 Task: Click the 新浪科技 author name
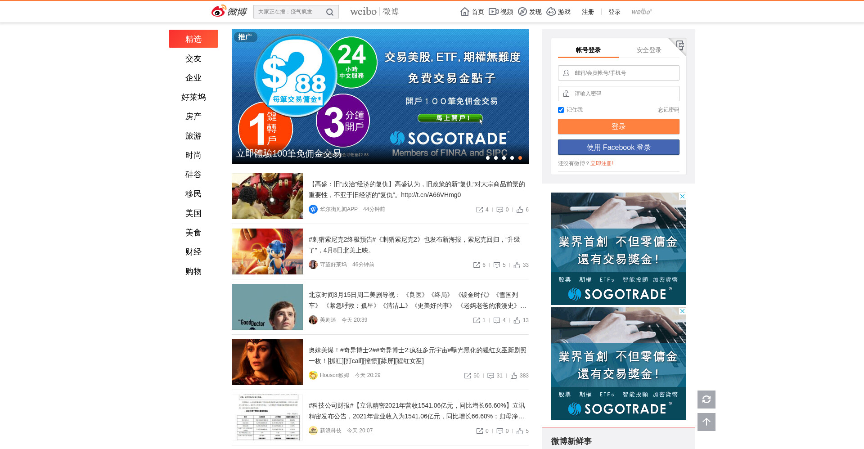(x=330, y=431)
